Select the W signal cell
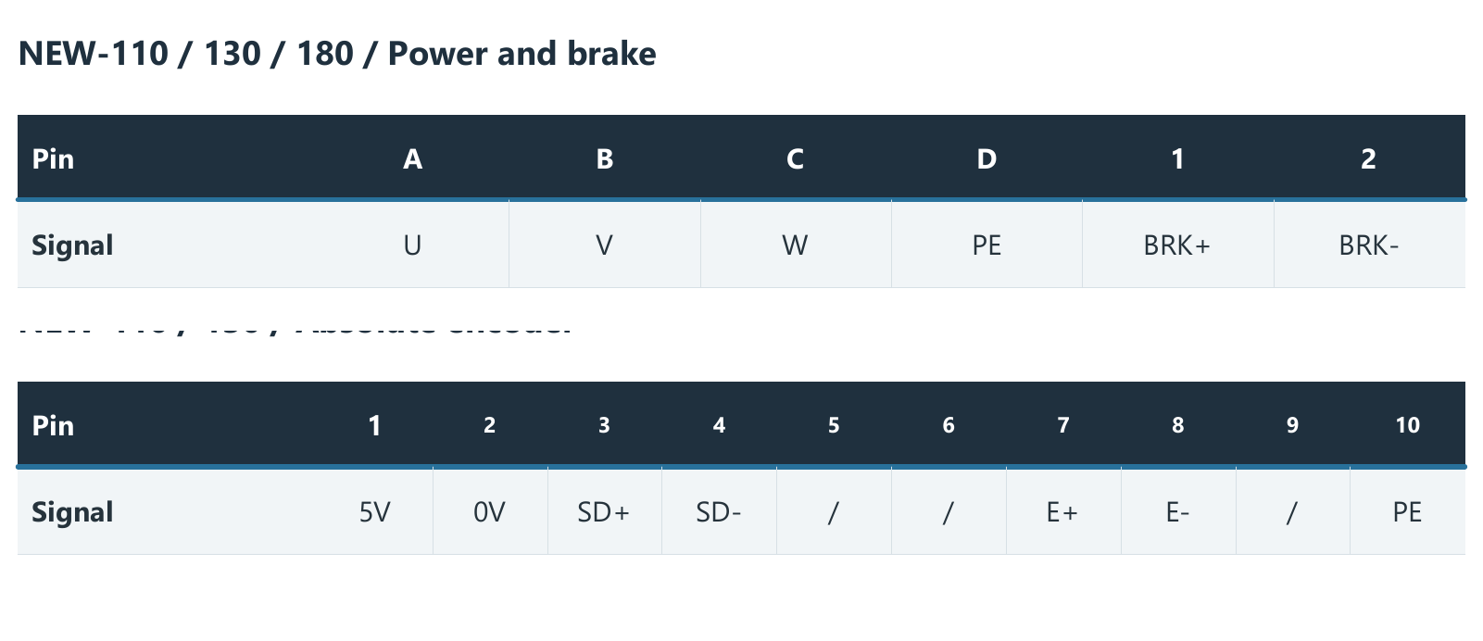 [796, 245]
